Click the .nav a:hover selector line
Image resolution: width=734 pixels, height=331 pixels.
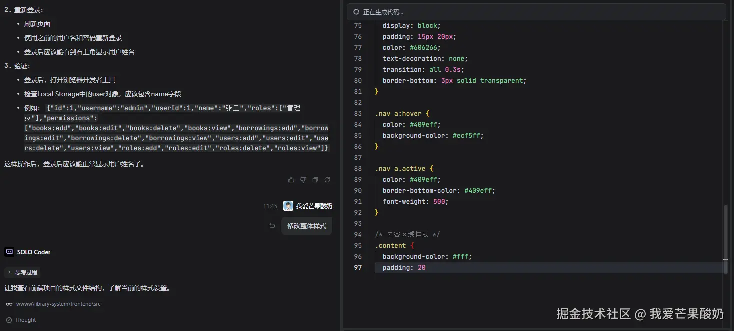tap(402, 114)
